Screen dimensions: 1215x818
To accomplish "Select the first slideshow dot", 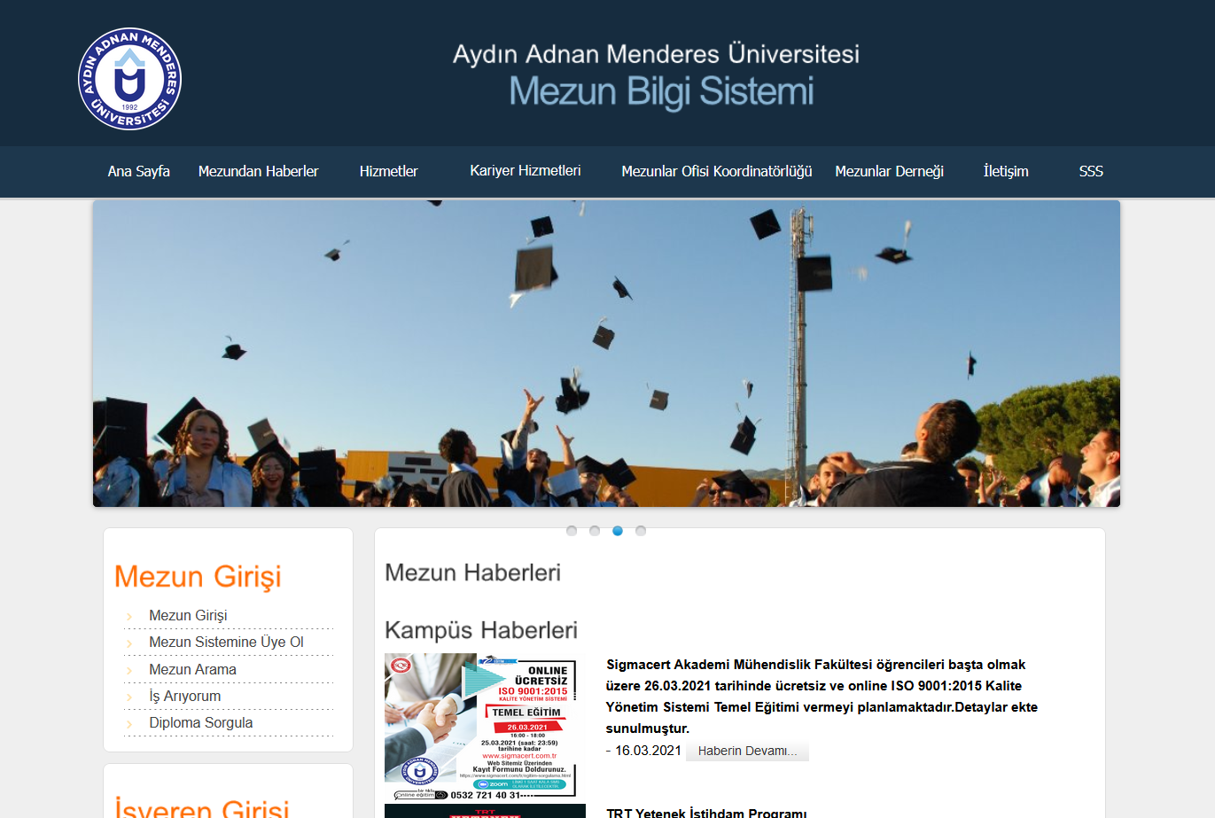I will (572, 531).
